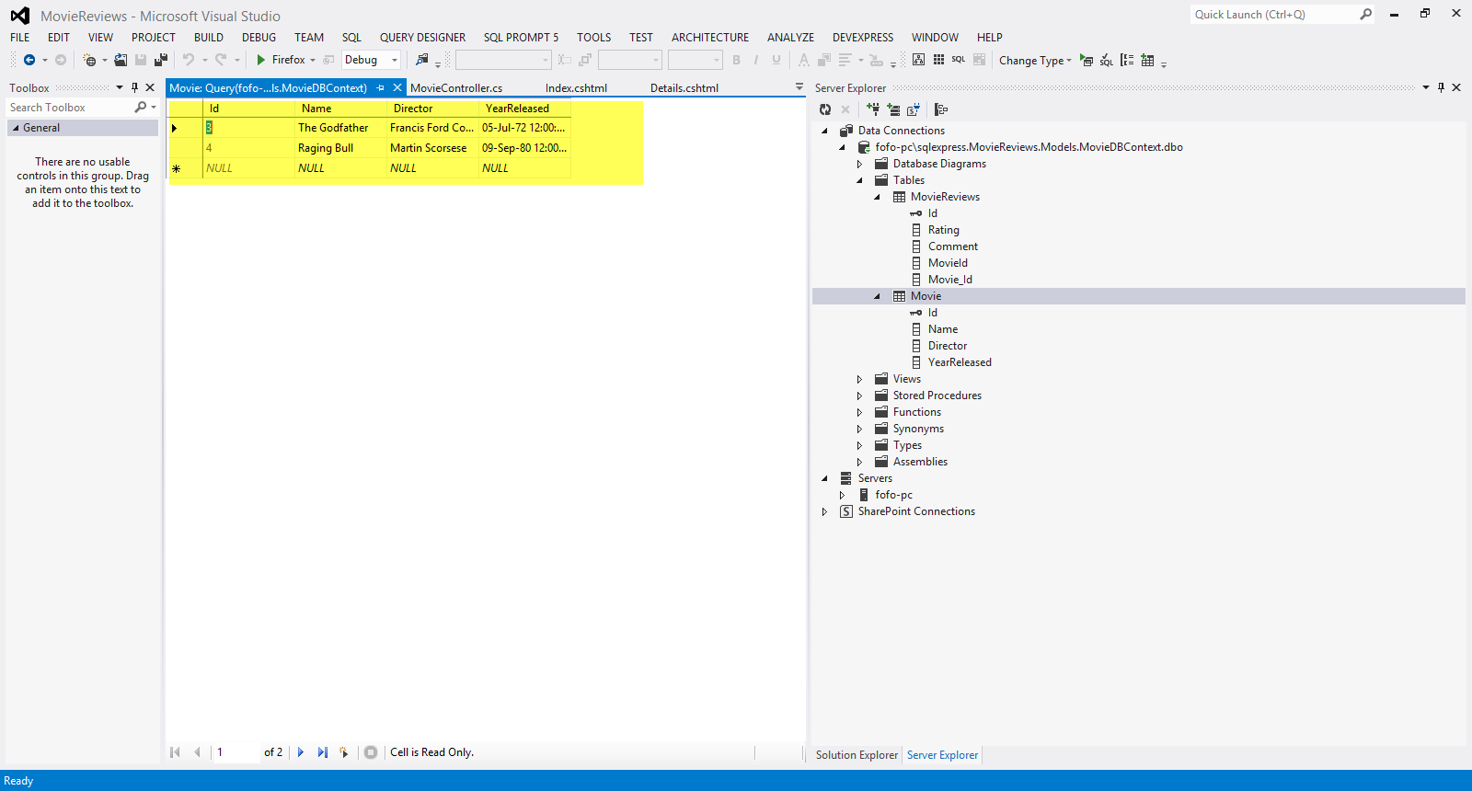The width and height of the screenshot is (1472, 791).
Task: Open the QUERY DESIGNER menu
Action: click(x=422, y=38)
